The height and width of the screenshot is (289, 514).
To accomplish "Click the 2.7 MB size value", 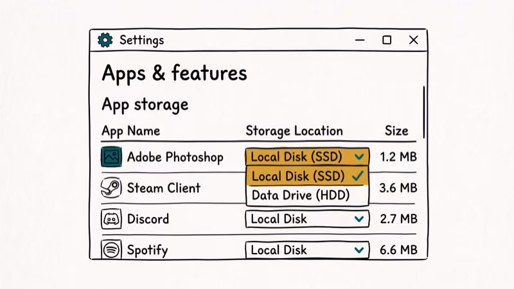I will (398, 219).
